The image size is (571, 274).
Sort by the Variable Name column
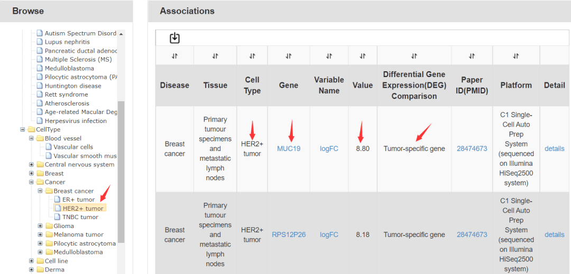point(329,56)
